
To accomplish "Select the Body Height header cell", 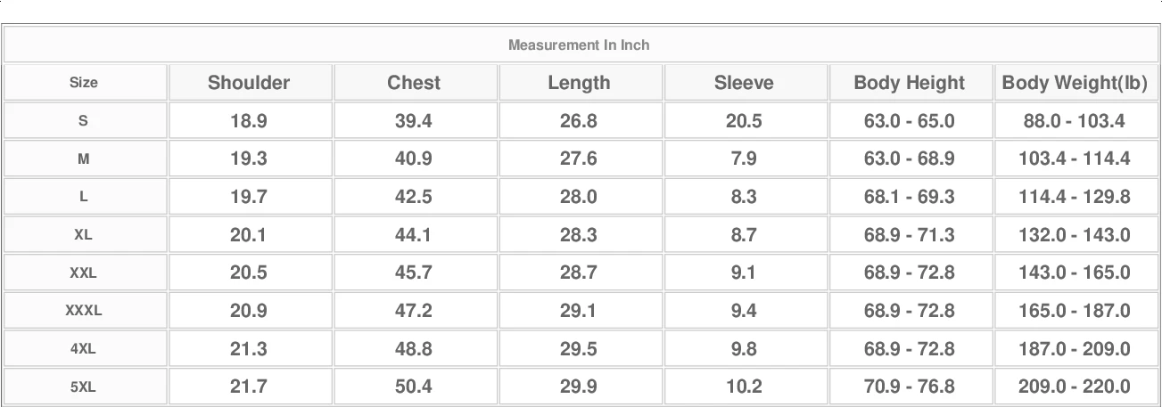I will [910, 83].
